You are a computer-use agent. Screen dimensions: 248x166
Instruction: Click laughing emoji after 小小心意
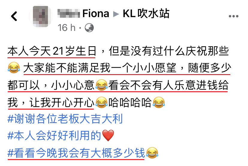pos(102,85)
